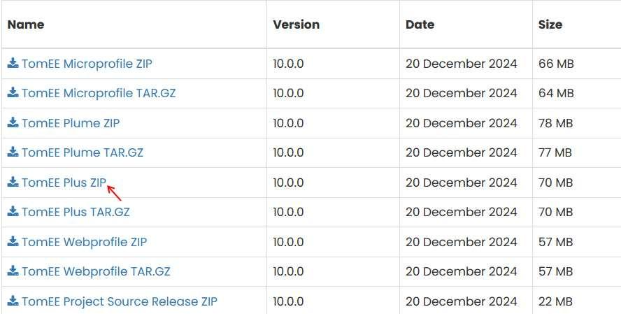Select the TomEE Webprofile ZIP link
Screen dimensions: 621x314
85,241
